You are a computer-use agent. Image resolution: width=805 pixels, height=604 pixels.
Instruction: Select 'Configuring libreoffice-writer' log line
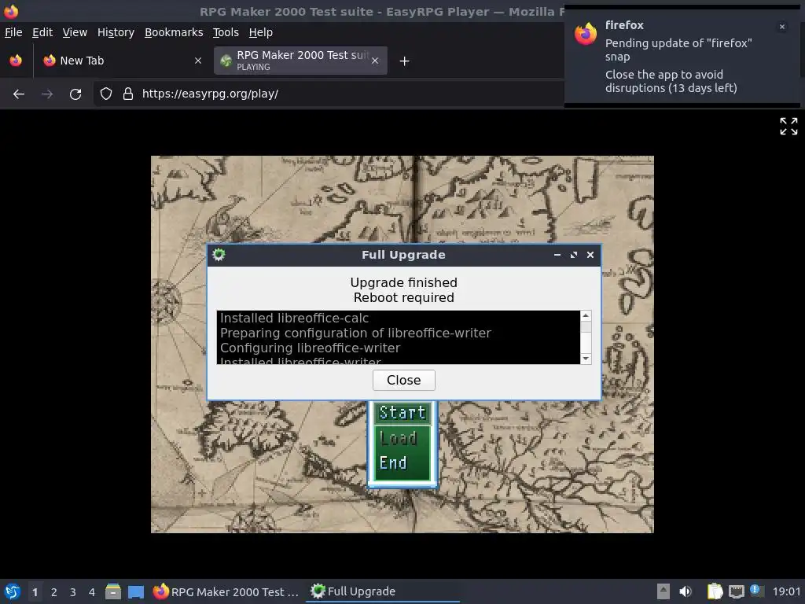coord(310,348)
